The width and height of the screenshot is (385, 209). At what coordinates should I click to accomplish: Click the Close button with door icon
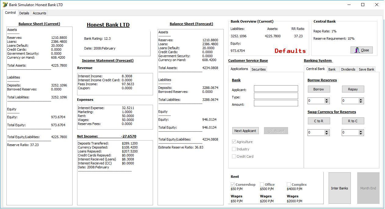362,50
